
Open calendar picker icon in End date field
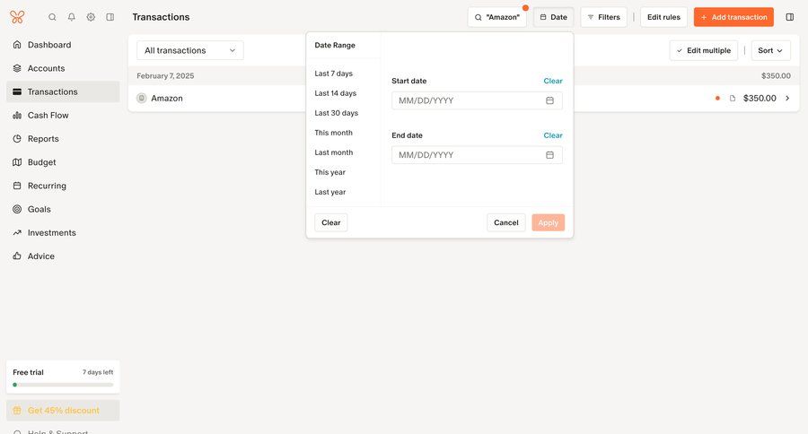coord(549,155)
